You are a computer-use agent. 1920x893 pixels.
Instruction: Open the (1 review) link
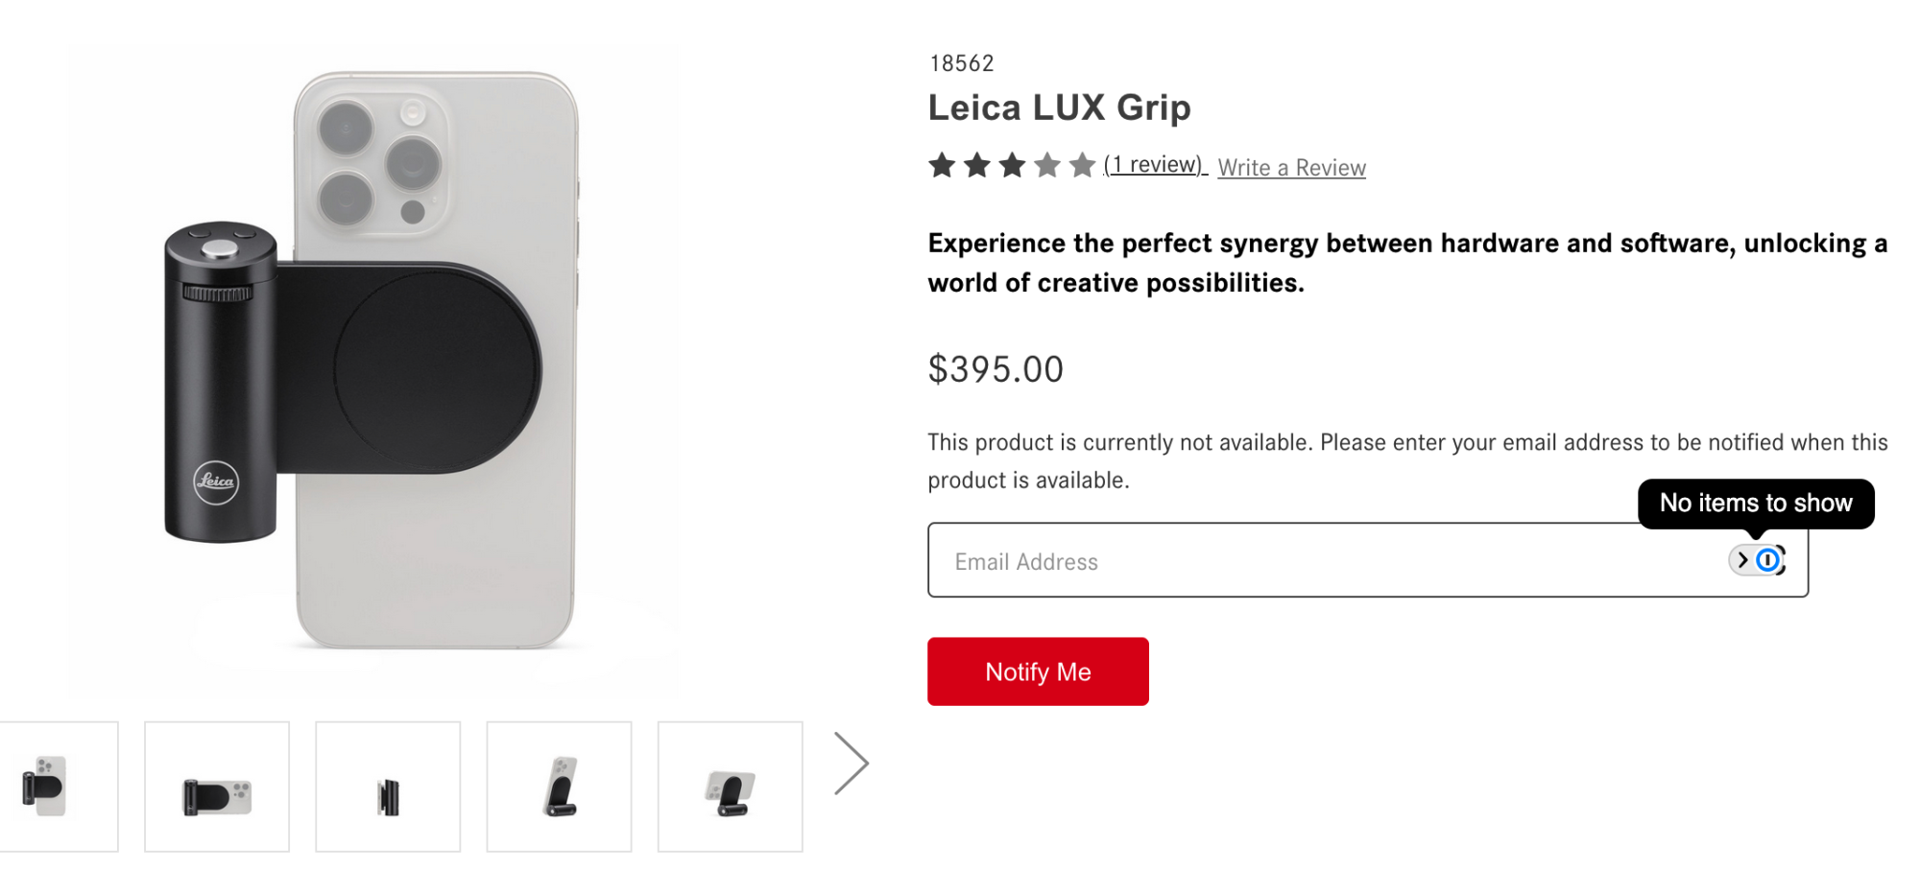1154,165
